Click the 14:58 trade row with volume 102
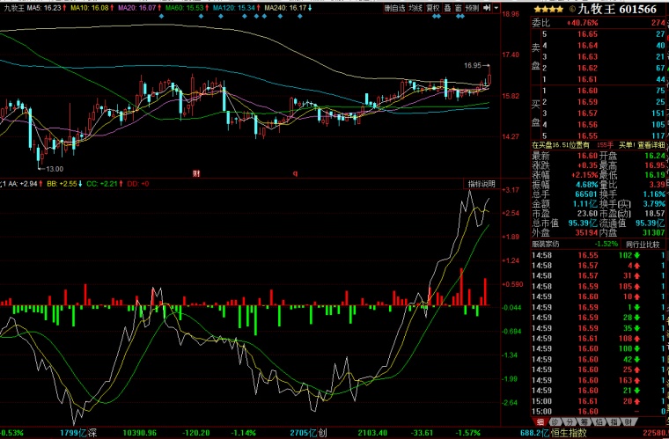 click(599, 255)
